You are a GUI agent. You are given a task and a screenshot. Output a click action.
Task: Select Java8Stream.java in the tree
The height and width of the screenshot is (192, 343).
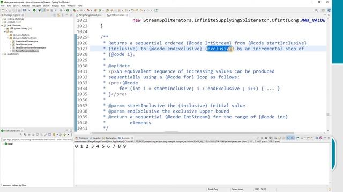24,44
